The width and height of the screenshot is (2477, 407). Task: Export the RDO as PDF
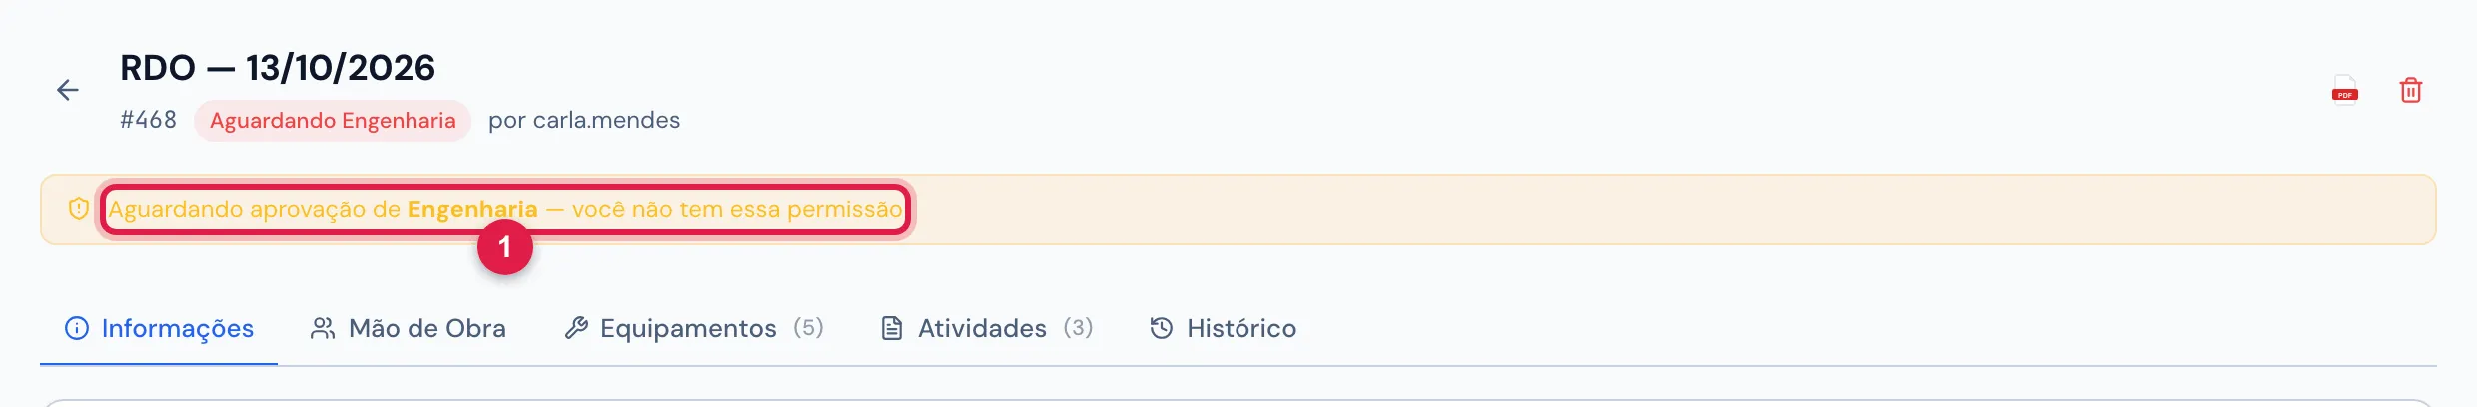2345,90
